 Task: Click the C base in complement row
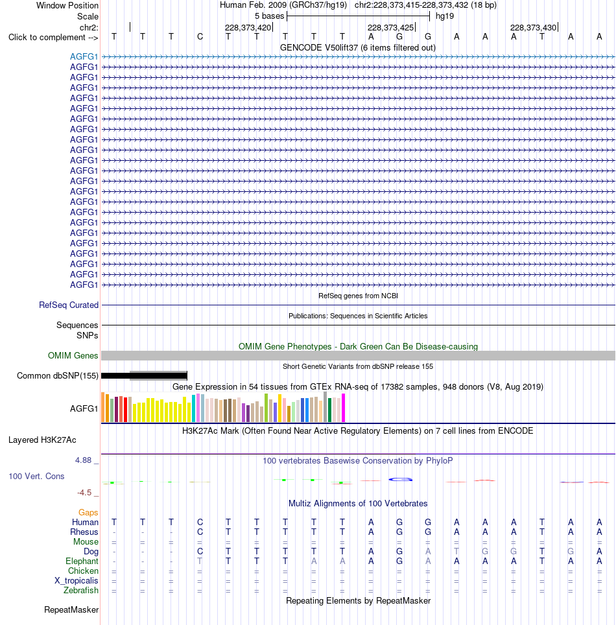point(200,37)
